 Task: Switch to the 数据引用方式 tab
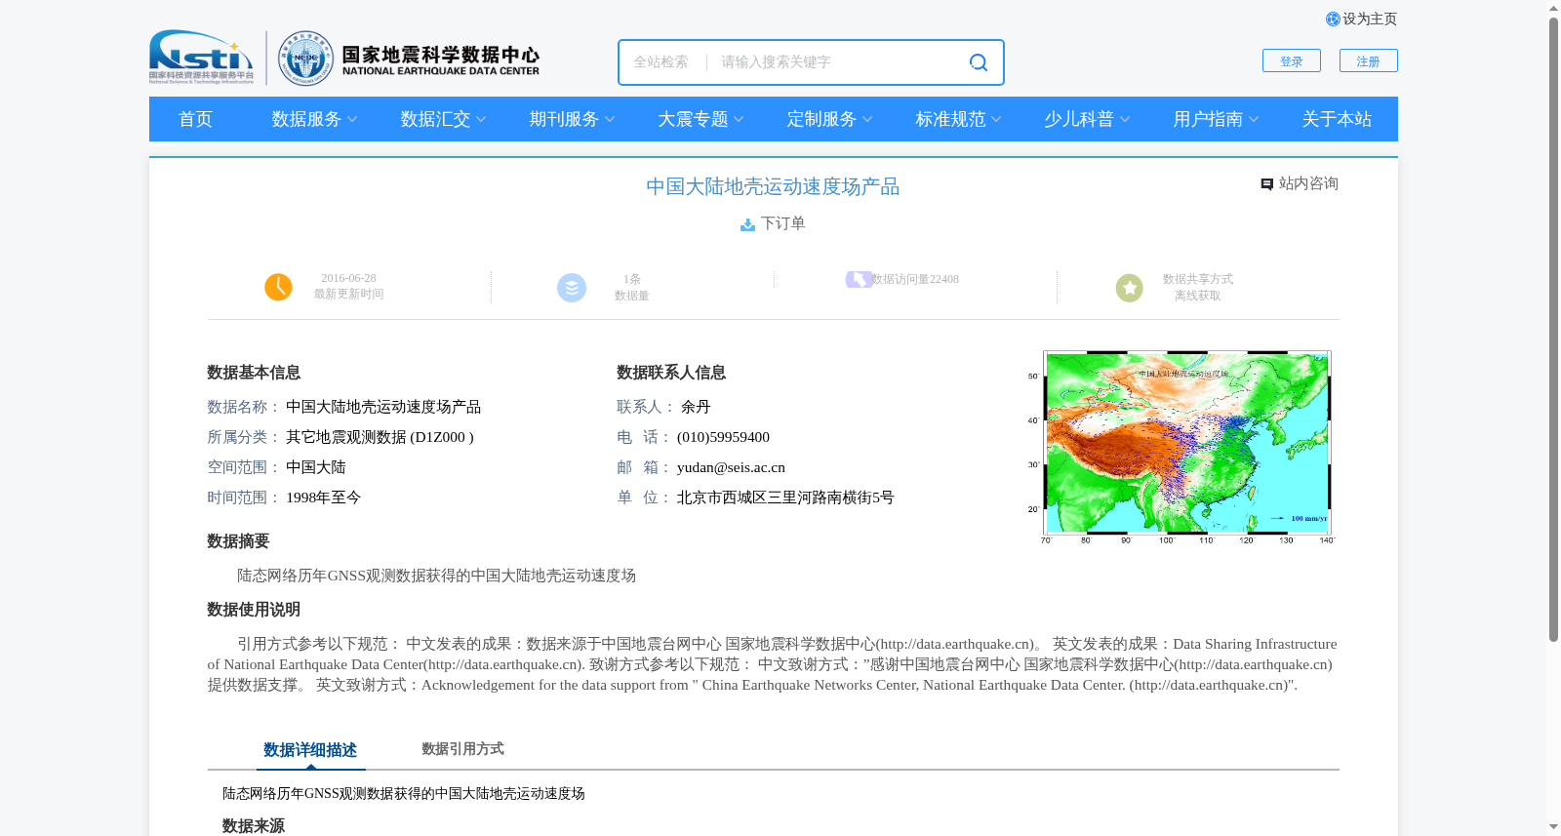[462, 749]
